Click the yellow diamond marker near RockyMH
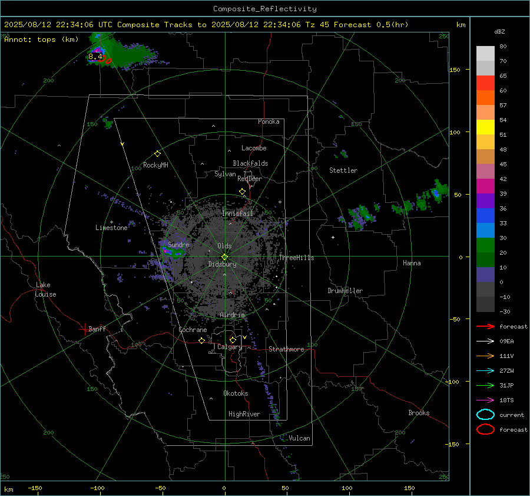 tap(157, 154)
